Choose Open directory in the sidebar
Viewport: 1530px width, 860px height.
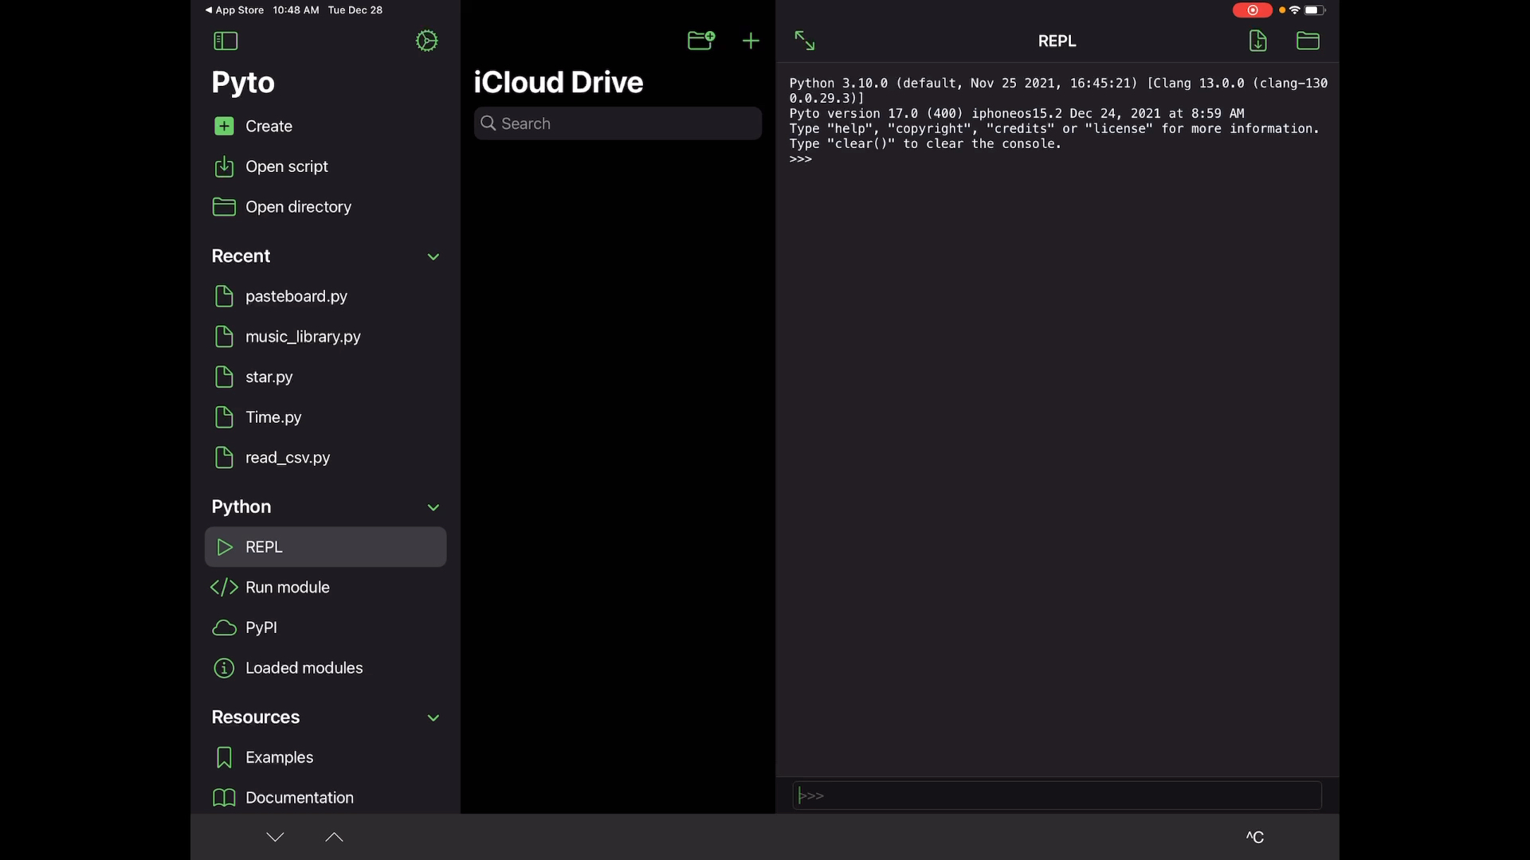[x=325, y=207]
